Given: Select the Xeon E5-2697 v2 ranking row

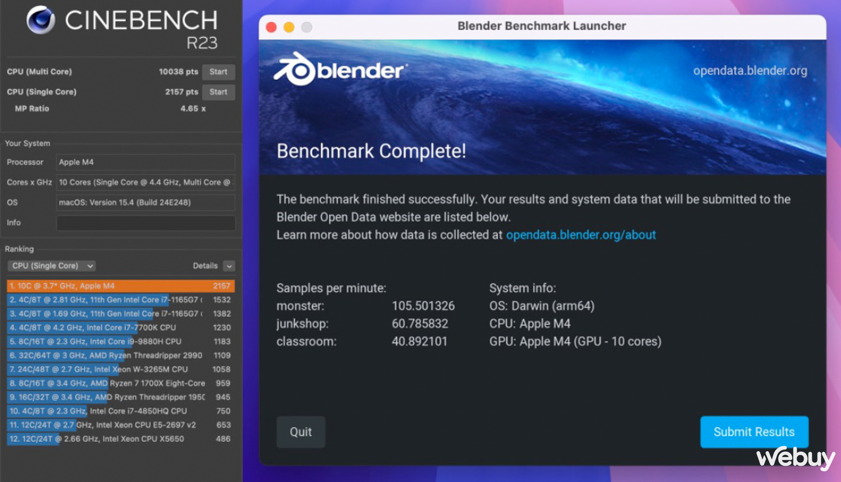Looking at the screenshot, I should [121, 425].
